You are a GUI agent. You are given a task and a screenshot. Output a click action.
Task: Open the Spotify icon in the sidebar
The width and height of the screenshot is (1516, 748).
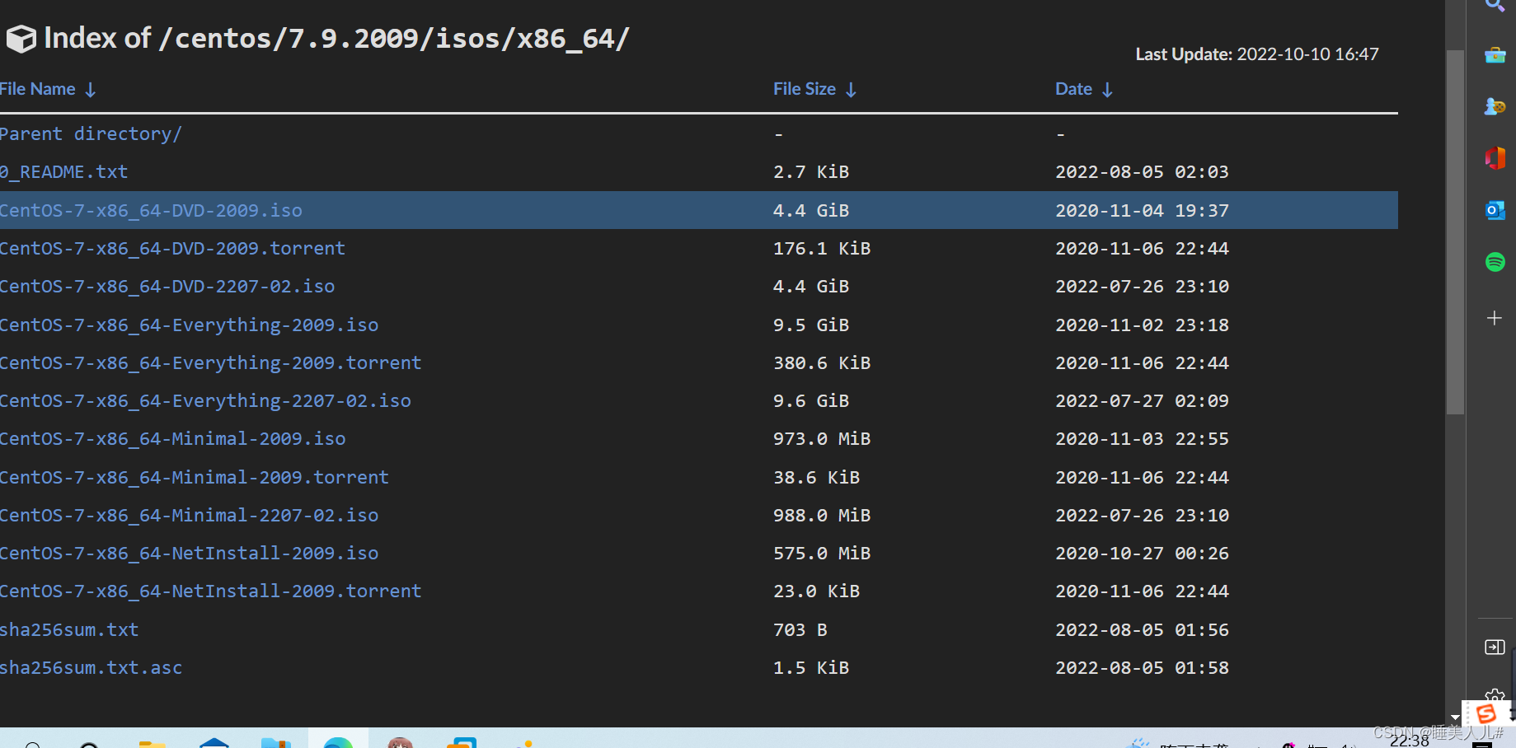click(1495, 262)
